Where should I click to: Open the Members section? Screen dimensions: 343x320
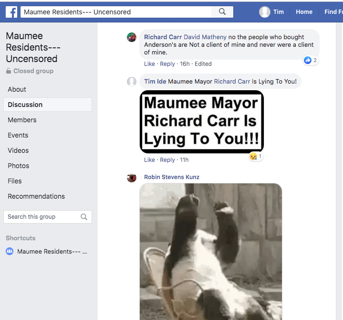[x=22, y=120]
